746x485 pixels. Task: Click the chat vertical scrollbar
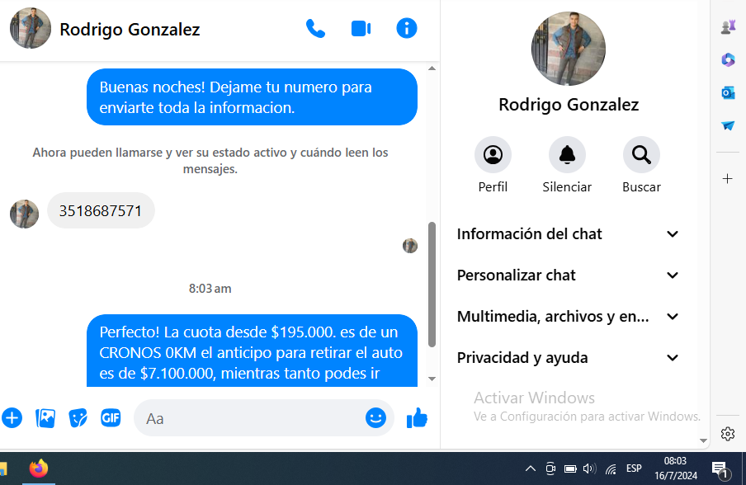pyautogui.click(x=432, y=280)
